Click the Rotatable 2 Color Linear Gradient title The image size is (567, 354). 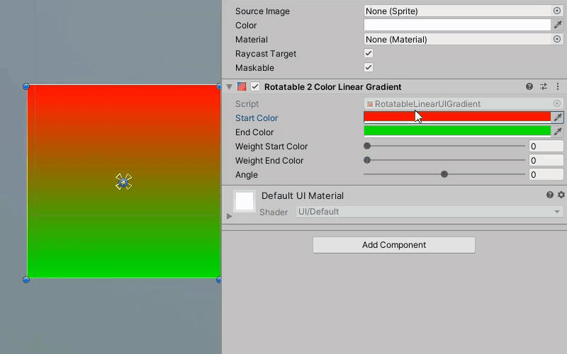coord(332,86)
